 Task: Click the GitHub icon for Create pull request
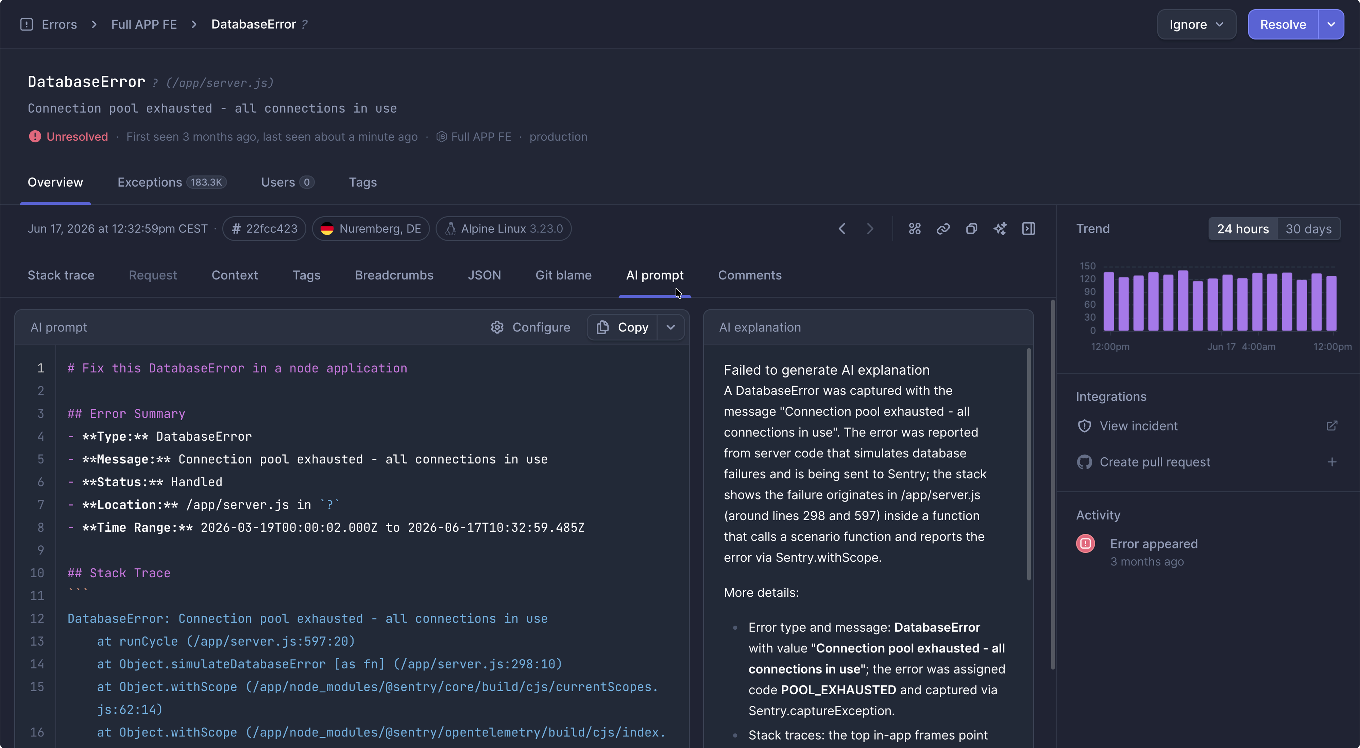[1084, 462]
